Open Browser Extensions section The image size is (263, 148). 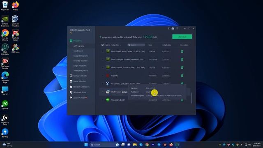click(x=79, y=87)
